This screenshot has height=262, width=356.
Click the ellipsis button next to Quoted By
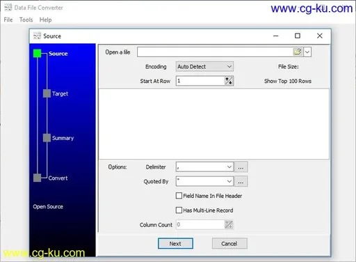(x=241, y=181)
